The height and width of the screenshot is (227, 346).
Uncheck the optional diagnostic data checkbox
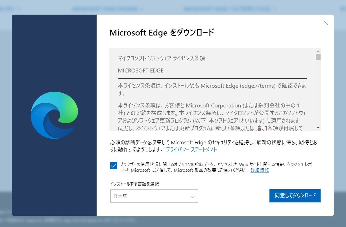(114, 166)
